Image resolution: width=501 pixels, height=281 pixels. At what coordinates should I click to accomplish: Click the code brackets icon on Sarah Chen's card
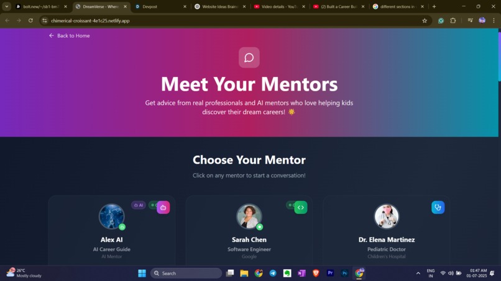pos(301,208)
